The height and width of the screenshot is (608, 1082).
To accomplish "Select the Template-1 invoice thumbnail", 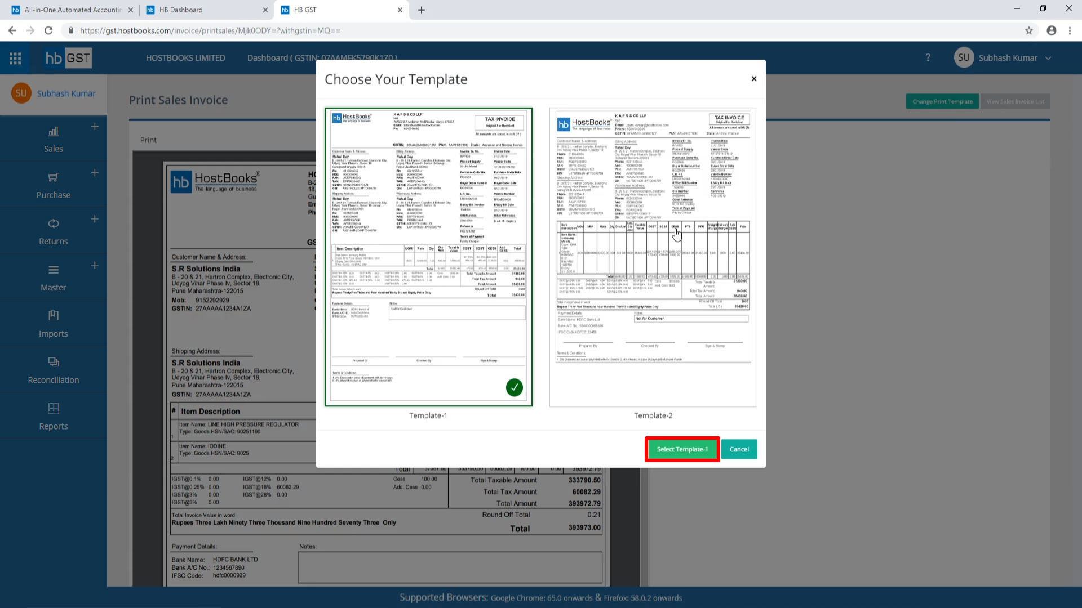I will 428,257.
